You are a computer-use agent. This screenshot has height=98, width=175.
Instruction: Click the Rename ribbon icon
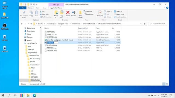tap(74, 14)
